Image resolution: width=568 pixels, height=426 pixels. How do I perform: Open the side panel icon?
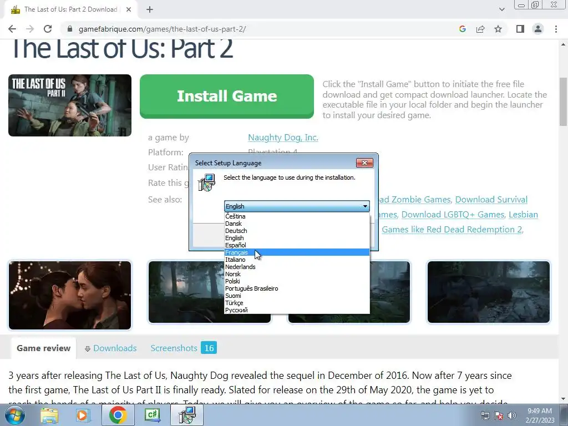coord(520,29)
